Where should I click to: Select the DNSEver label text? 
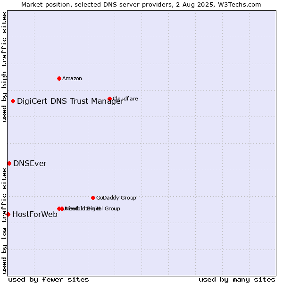[30, 164]
